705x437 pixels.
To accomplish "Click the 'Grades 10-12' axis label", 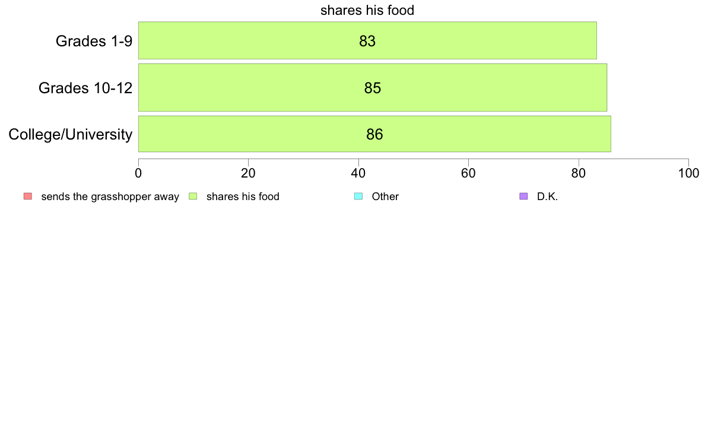I will tap(85, 88).
